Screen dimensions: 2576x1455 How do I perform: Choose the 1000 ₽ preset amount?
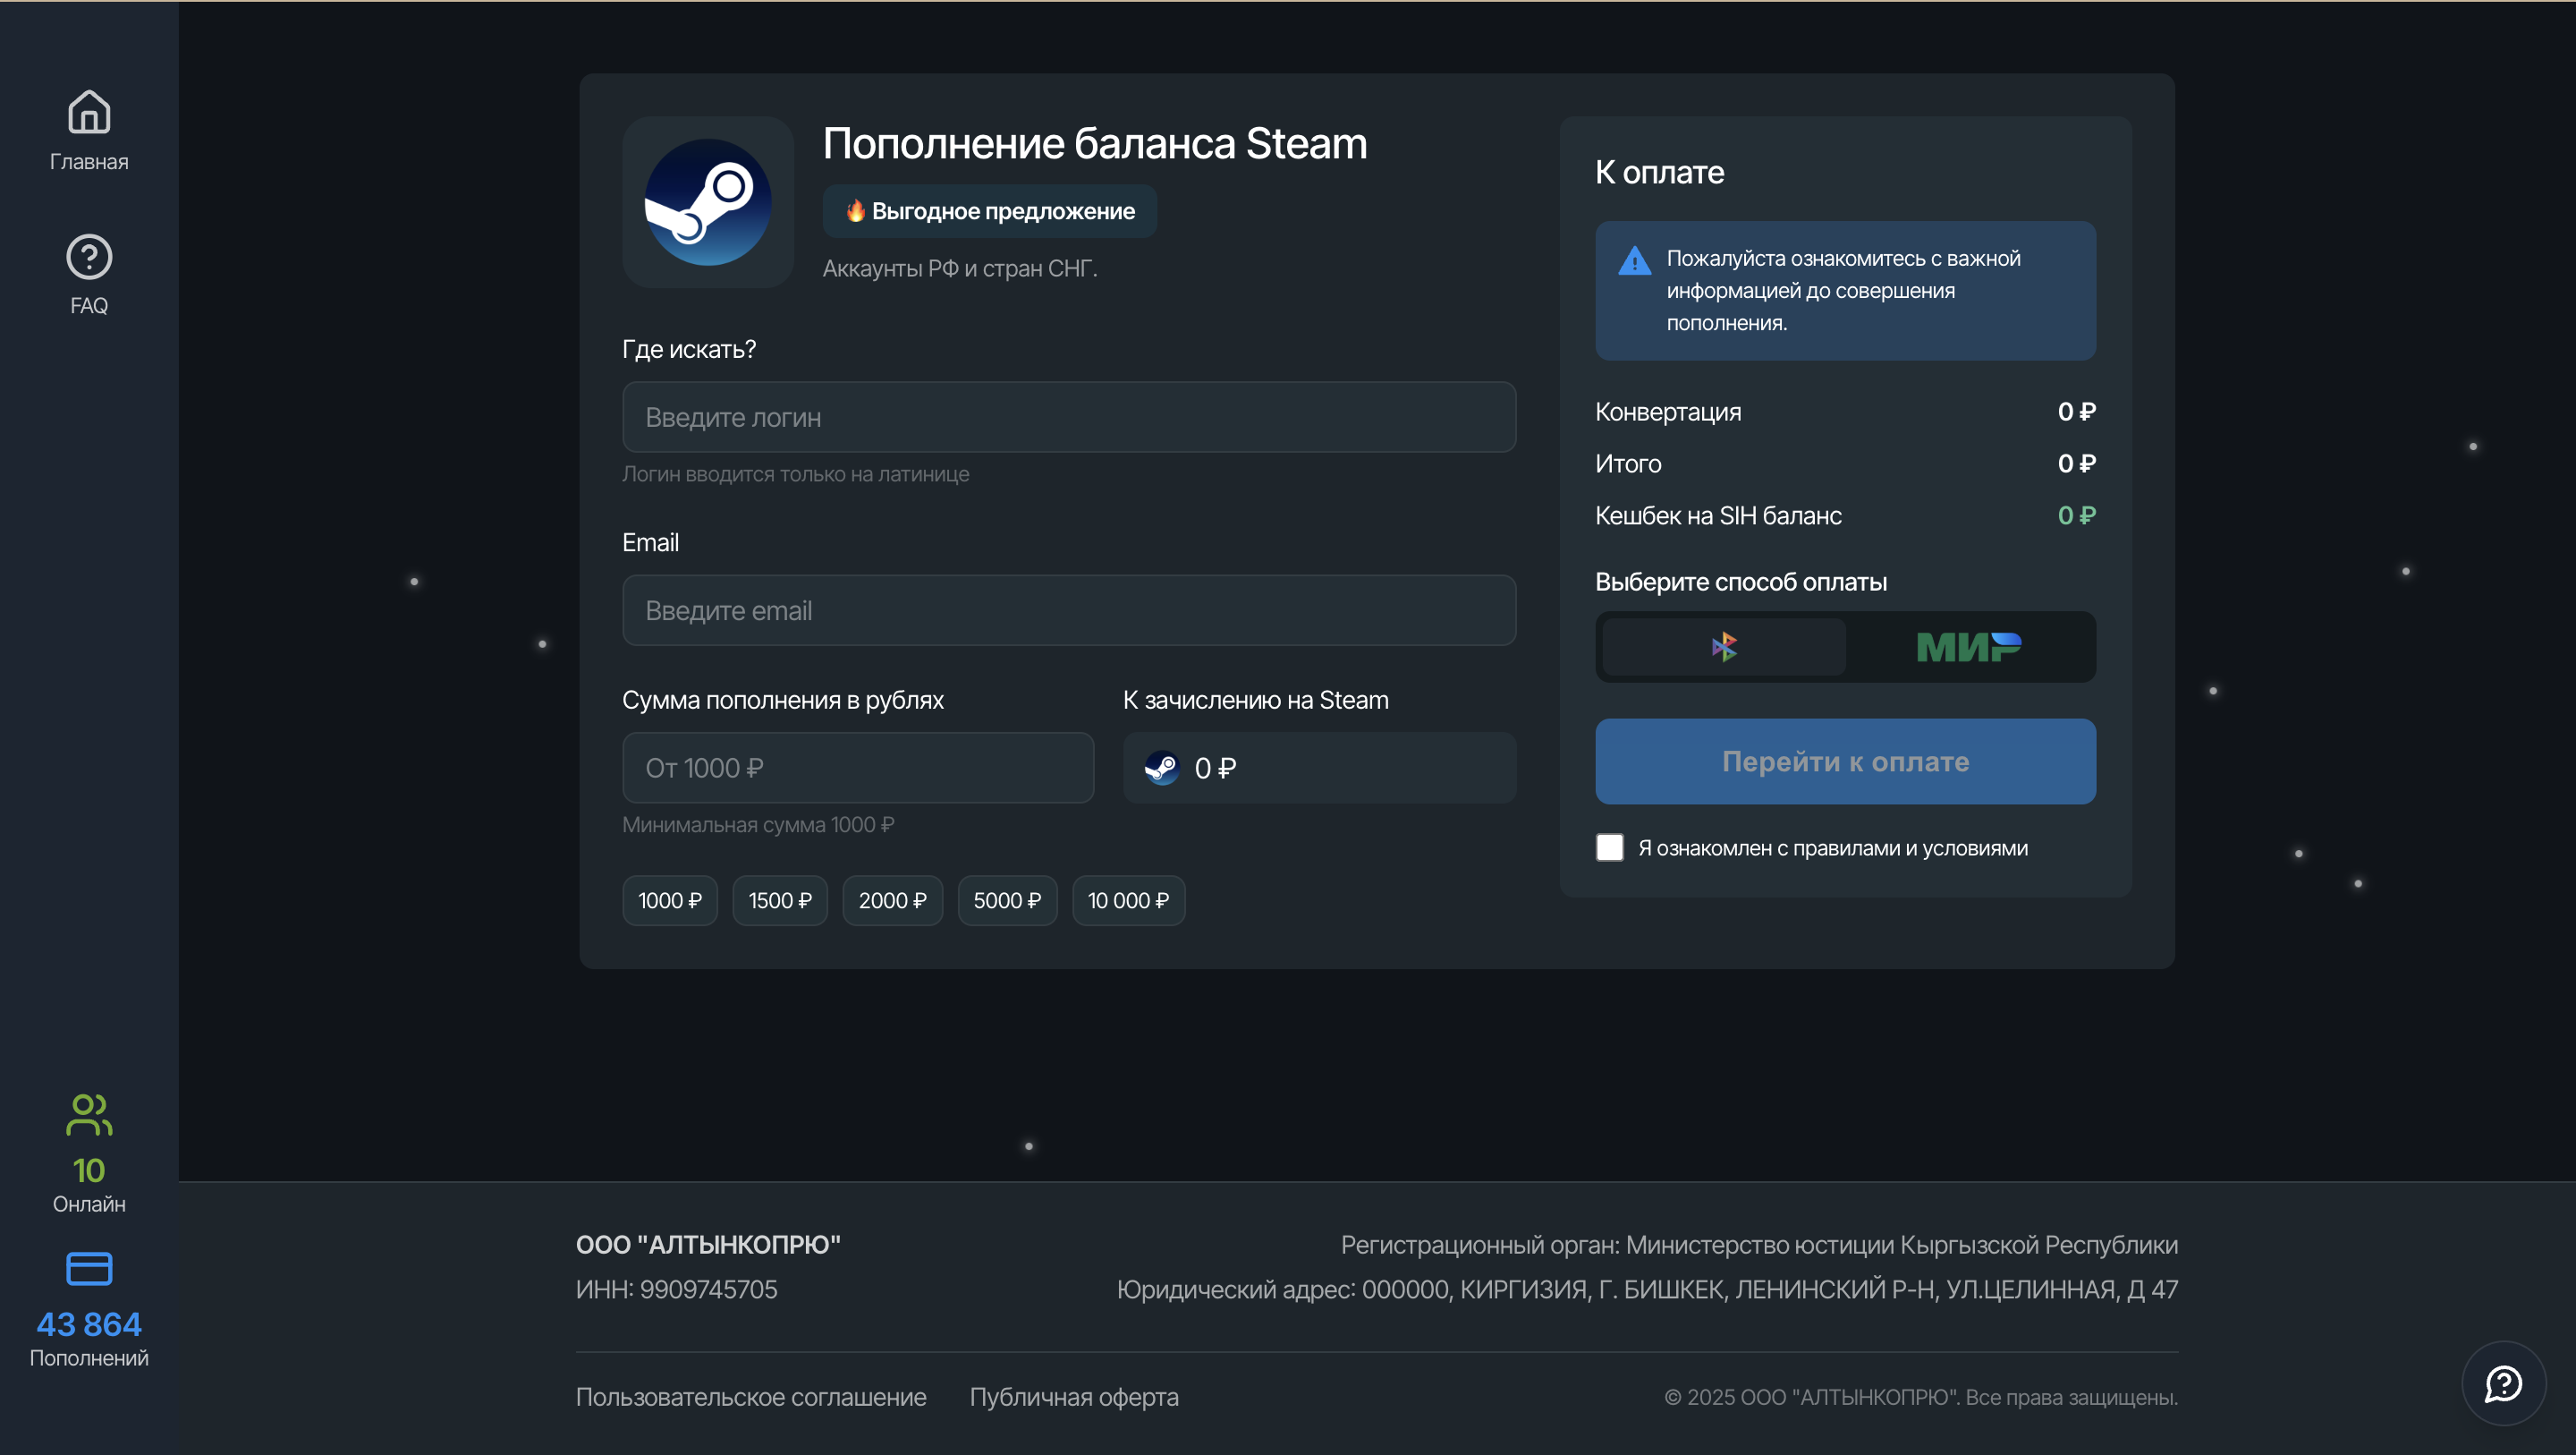click(x=669, y=900)
